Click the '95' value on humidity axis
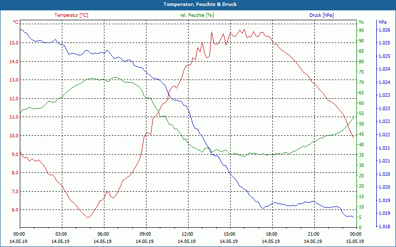Viewport: 396px width, 247px height. click(361, 31)
